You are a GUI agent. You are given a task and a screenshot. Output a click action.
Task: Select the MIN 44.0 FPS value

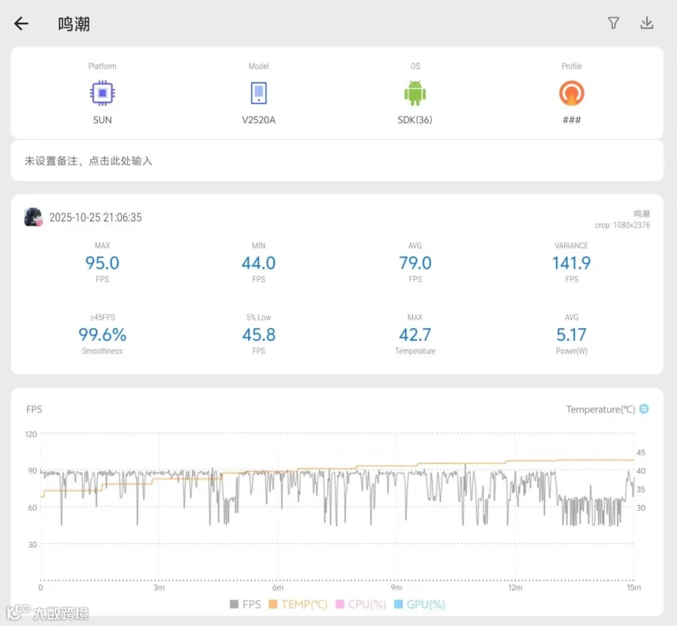(x=259, y=263)
